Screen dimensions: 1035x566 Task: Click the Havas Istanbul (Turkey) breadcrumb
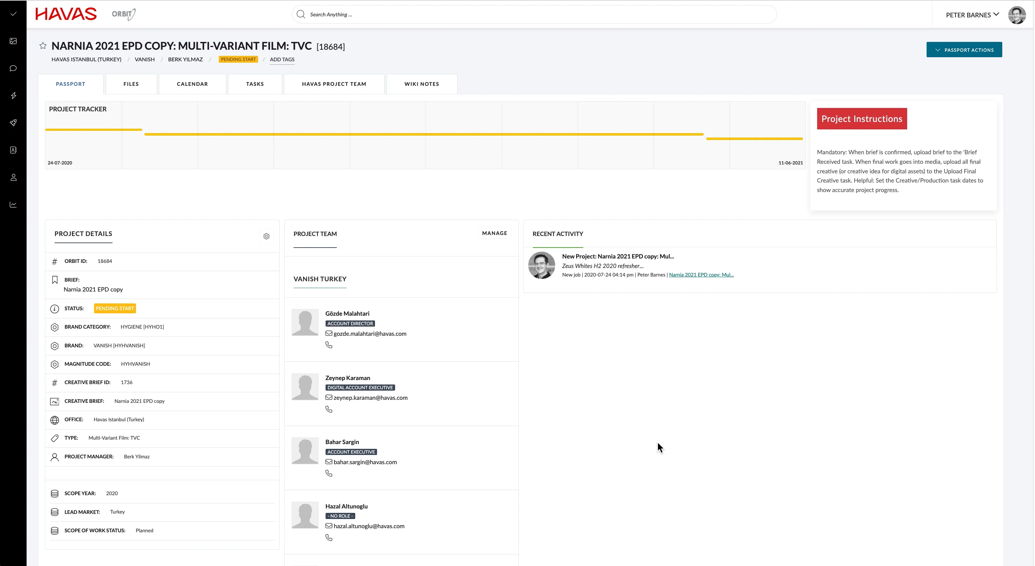pyautogui.click(x=86, y=59)
